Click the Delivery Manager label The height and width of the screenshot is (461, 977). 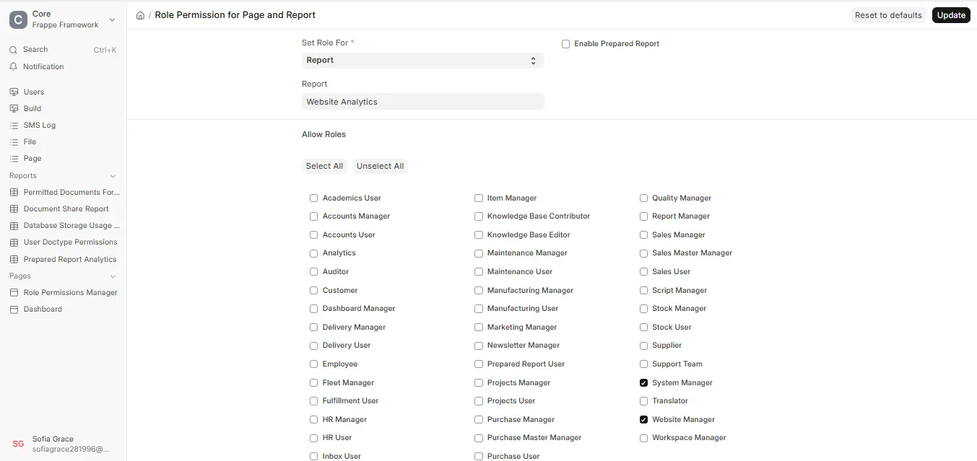pyautogui.click(x=354, y=327)
